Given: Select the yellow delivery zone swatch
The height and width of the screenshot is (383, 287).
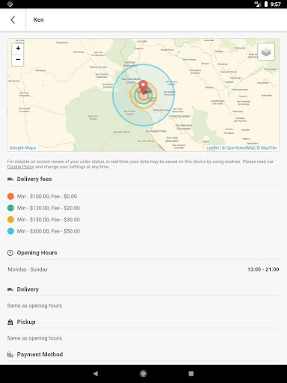Looking at the screenshot, I should (x=10, y=219).
